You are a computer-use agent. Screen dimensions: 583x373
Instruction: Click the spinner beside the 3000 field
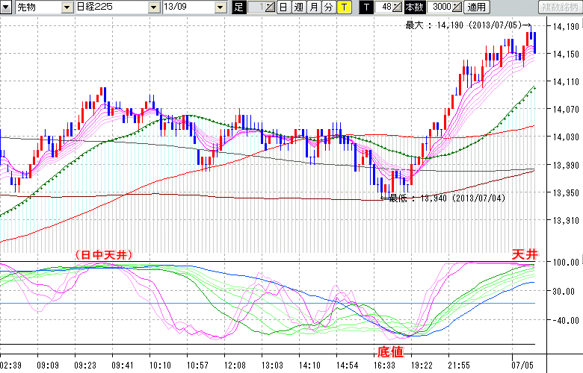(x=457, y=7)
